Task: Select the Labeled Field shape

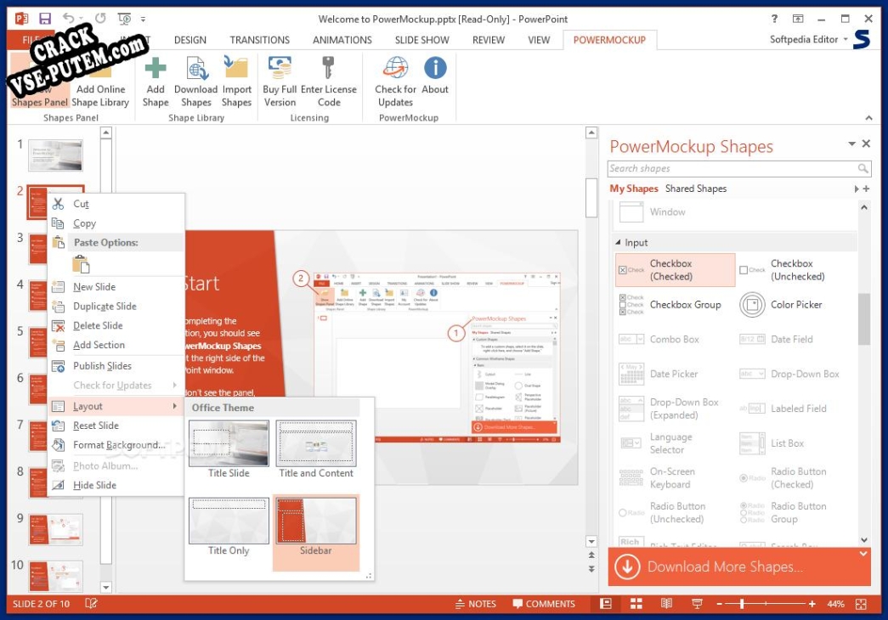Action: coord(797,409)
